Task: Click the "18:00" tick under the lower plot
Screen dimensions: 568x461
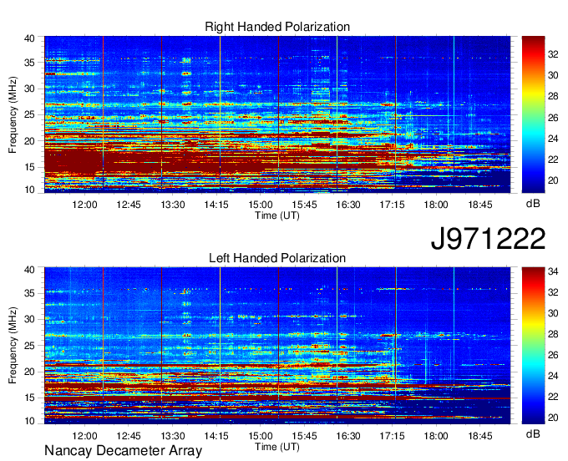Action: [436, 436]
